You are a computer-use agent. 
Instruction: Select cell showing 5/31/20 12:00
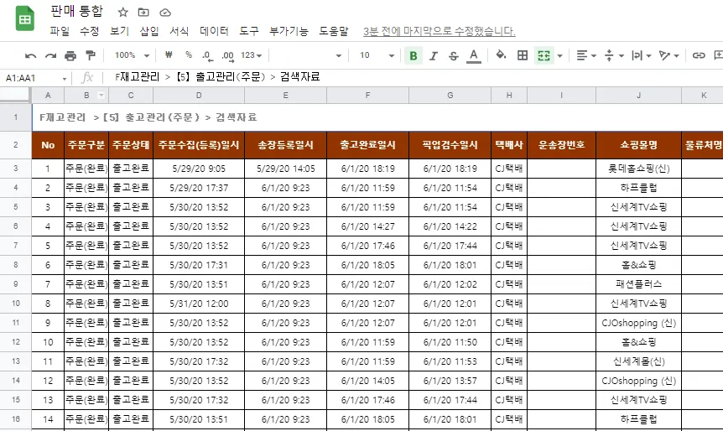tap(199, 304)
